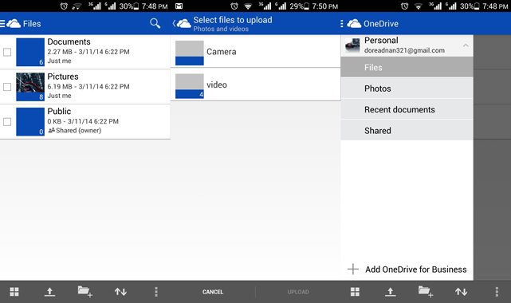Image resolution: width=511 pixels, height=303 pixels.
Task: Select Shared in the OneDrive drawer
Action: [407, 130]
